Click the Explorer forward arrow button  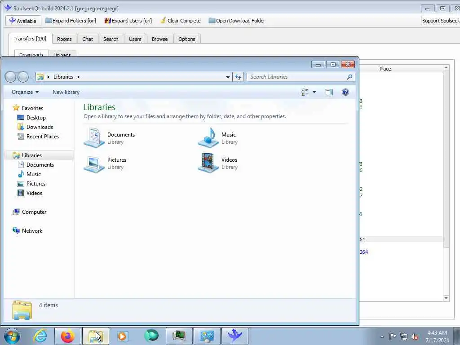click(23, 77)
